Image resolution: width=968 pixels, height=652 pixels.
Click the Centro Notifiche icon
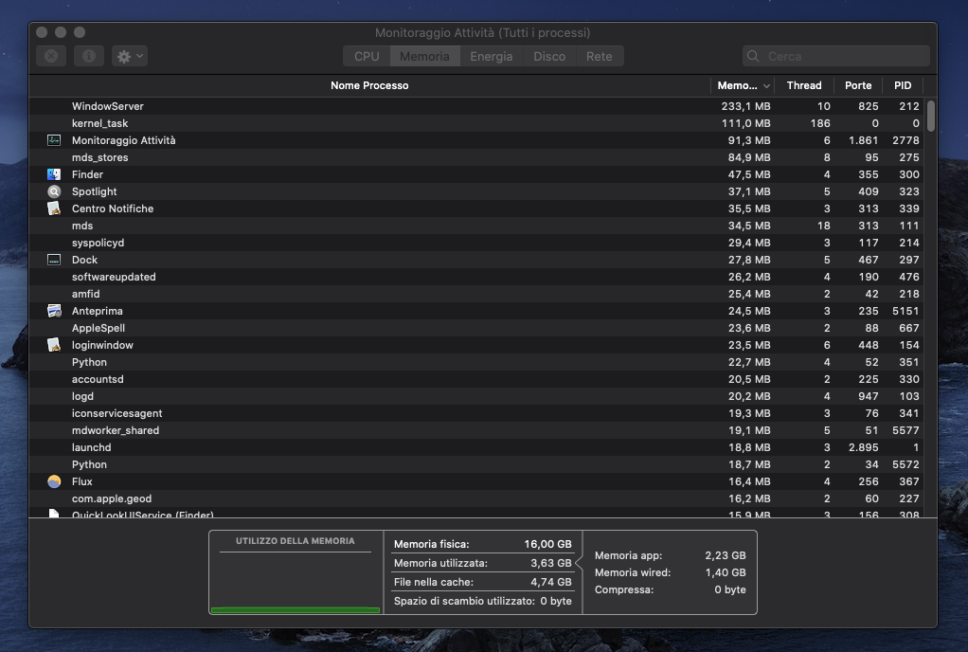click(54, 208)
